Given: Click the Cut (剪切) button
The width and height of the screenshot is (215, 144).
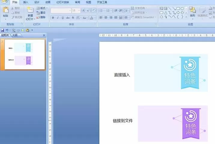Looking at the screenshot, I should [16, 8].
